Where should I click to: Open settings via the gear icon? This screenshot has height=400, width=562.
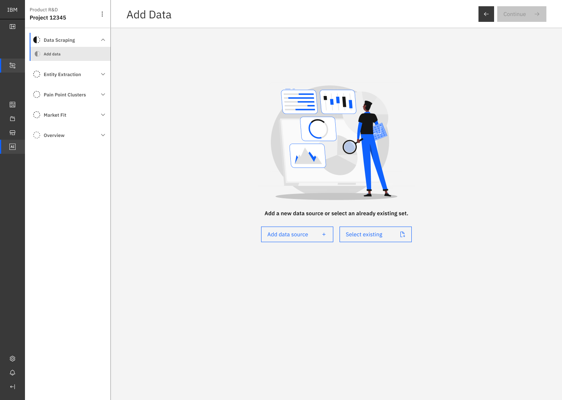point(12,359)
